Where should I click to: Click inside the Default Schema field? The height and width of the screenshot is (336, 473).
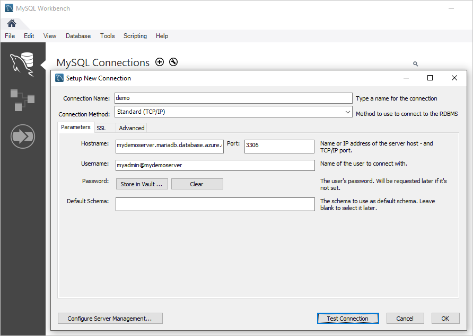215,204
